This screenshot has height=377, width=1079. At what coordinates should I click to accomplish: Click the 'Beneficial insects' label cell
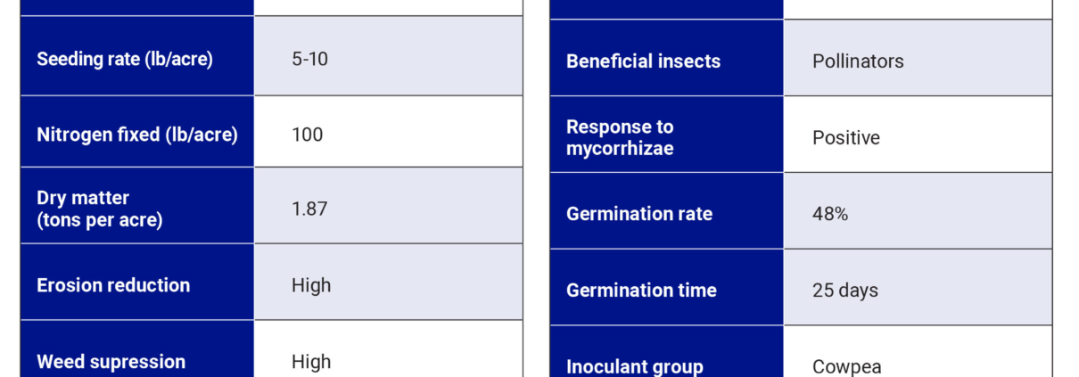[x=644, y=61]
